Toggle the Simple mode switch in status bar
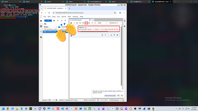 click(49, 100)
